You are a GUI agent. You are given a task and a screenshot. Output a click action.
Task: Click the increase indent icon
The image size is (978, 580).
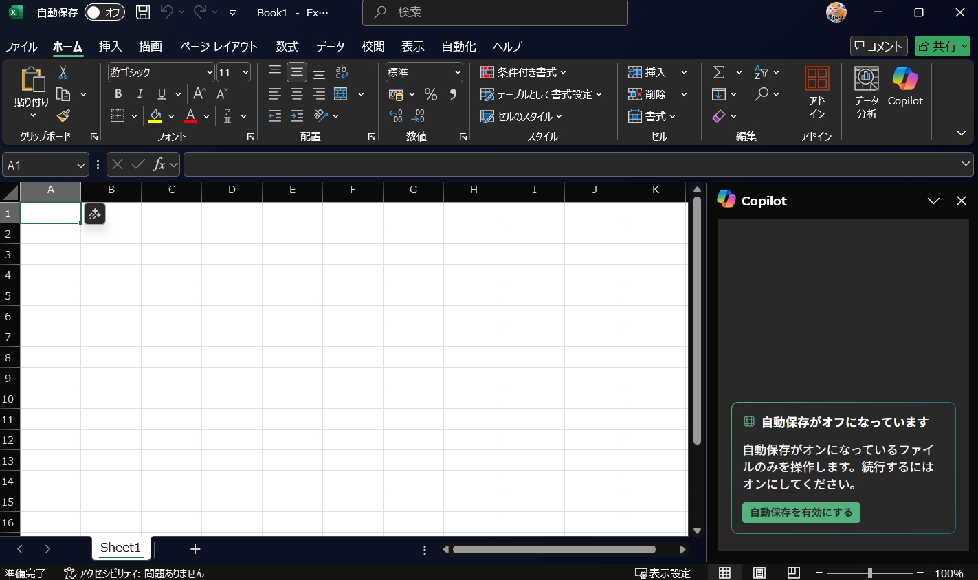[x=297, y=115]
